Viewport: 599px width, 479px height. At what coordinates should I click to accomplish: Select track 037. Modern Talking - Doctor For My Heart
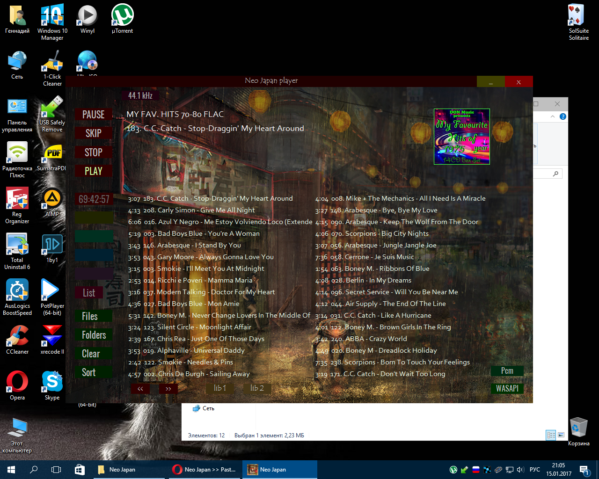pyautogui.click(x=201, y=292)
